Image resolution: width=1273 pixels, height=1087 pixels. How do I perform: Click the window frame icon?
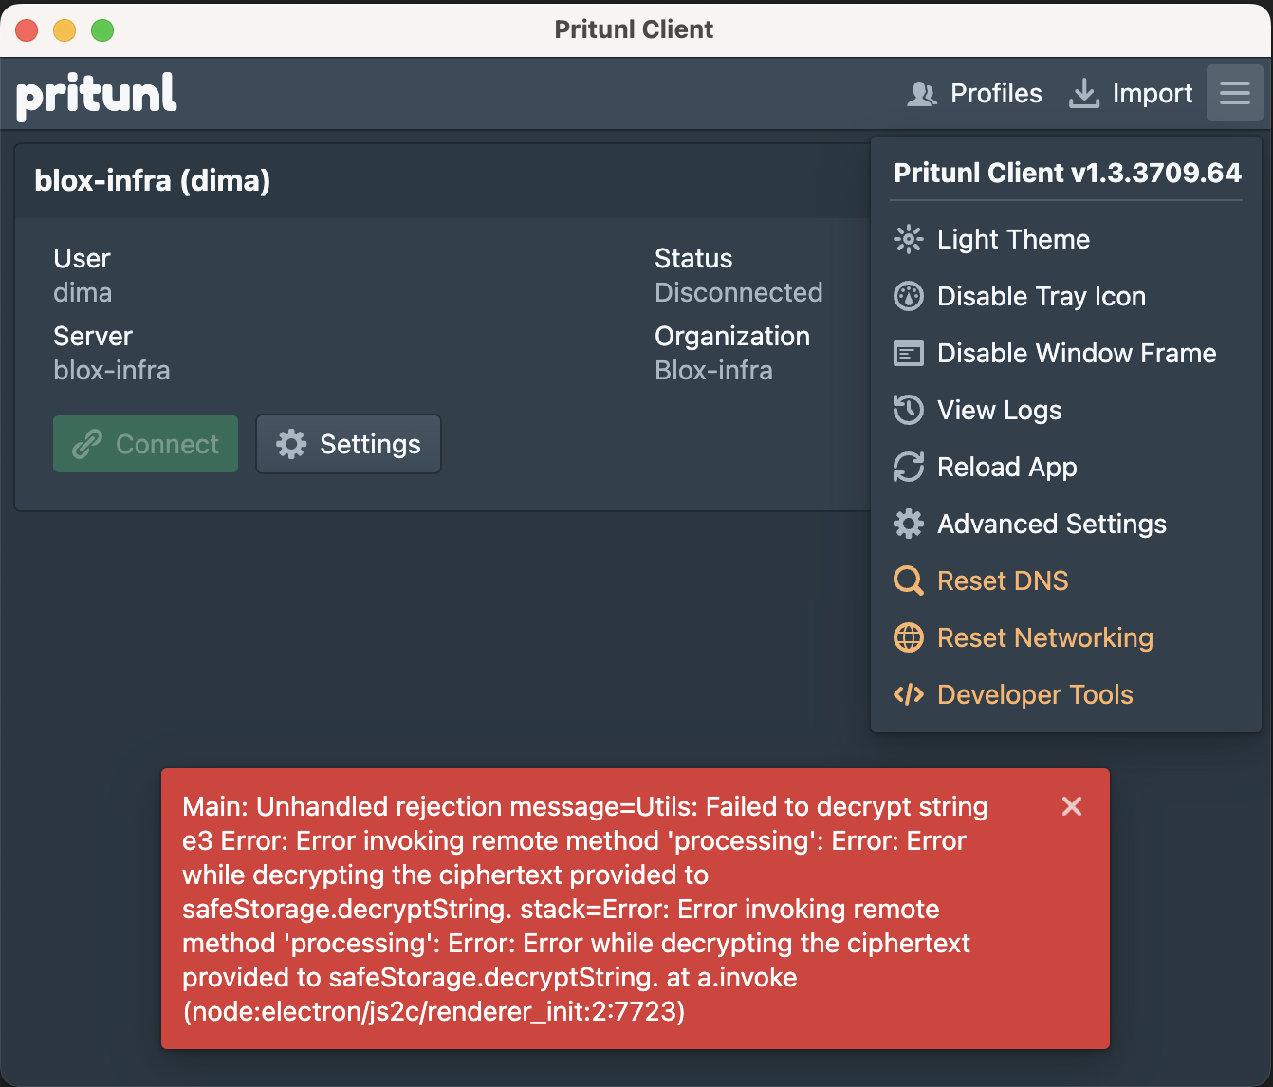[909, 353]
